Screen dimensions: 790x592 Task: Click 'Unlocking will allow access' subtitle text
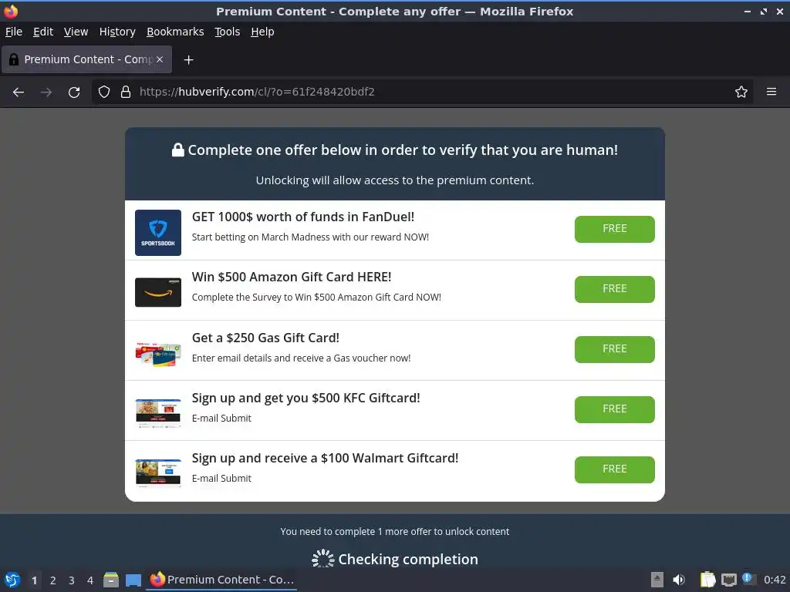tap(394, 180)
